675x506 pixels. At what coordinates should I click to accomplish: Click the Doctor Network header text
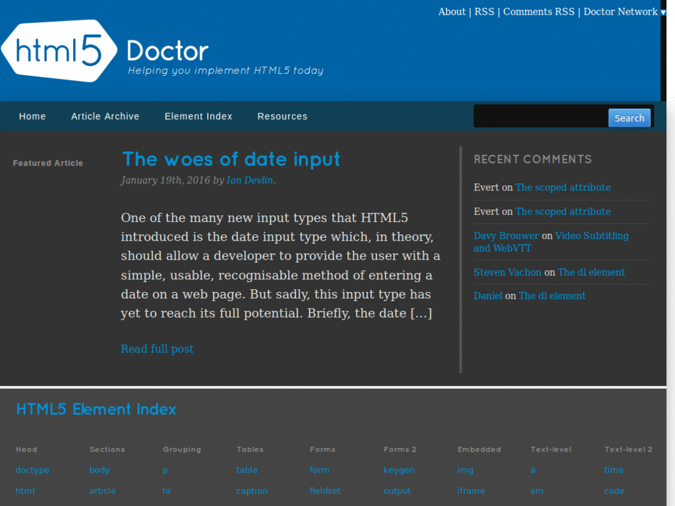tap(620, 12)
